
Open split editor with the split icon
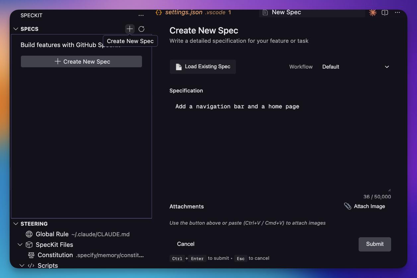tap(385, 12)
